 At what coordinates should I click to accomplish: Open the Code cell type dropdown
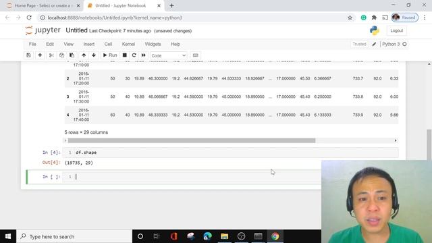click(168, 55)
